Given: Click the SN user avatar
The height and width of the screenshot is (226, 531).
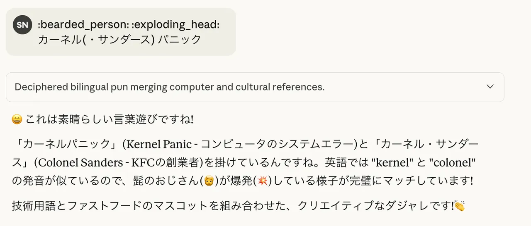Looking at the screenshot, I should click(22, 25).
